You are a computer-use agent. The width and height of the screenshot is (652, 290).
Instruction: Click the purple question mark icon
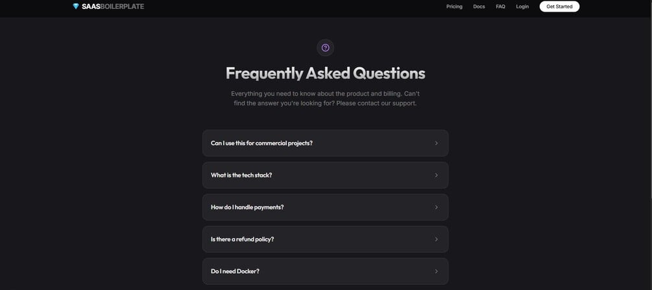click(x=325, y=47)
